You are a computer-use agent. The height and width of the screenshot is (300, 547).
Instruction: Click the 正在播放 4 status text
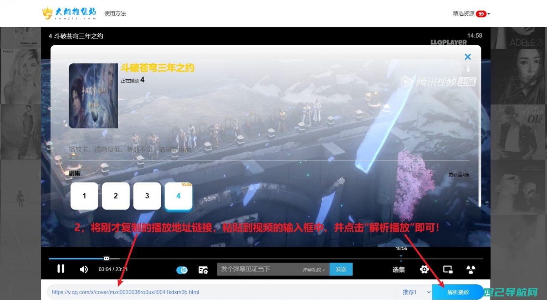(132, 80)
